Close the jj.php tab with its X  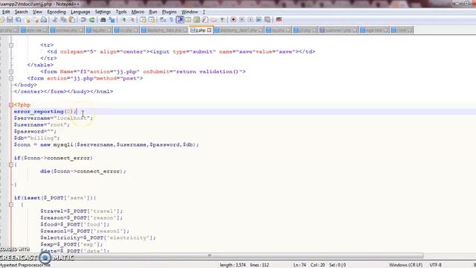coord(209,30)
